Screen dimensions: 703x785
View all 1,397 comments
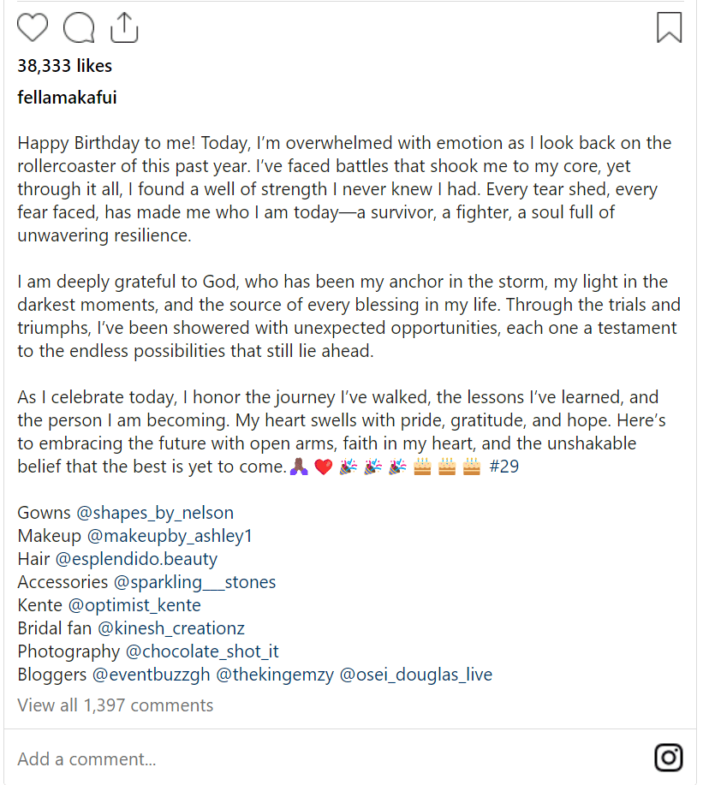tap(115, 705)
